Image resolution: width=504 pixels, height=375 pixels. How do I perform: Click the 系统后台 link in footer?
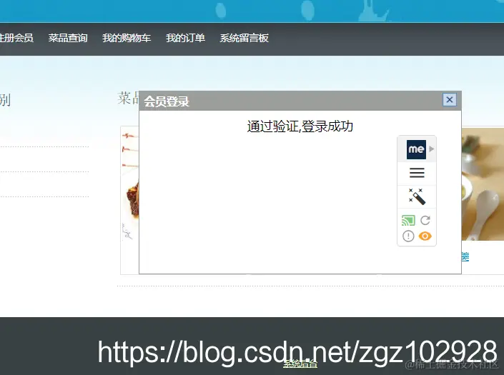pyautogui.click(x=300, y=364)
